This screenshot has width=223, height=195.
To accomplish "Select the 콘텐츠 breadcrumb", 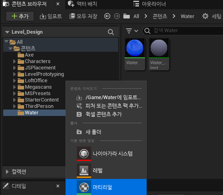I will (160, 16).
